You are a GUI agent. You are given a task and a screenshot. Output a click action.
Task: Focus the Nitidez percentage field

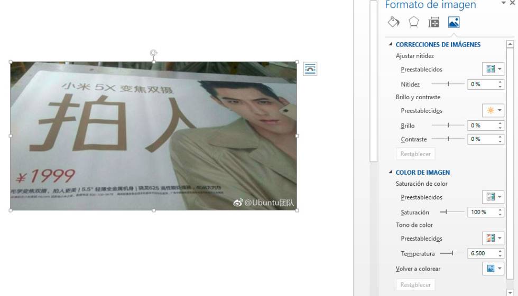[x=482, y=84]
